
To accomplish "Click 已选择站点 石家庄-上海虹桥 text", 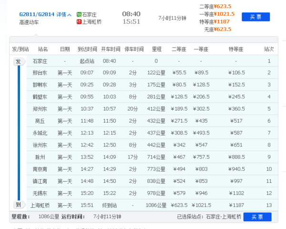I will (209, 217).
